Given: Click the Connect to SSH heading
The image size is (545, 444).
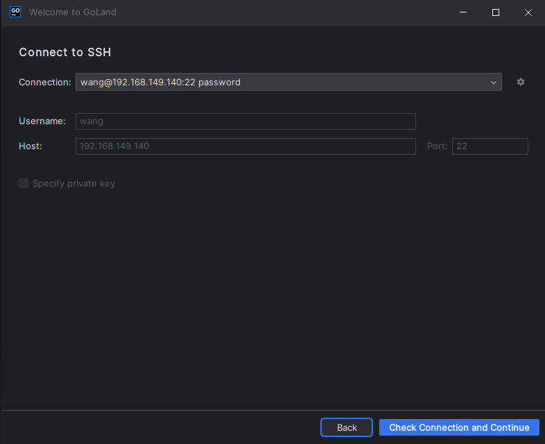Looking at the screenshot, I should [x=64, y=52].
